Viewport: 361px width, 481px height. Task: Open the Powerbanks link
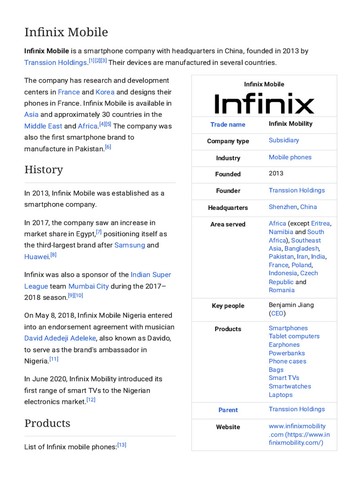287,353
